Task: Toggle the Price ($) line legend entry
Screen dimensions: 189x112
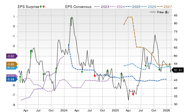Action: [x=159, y=12]
